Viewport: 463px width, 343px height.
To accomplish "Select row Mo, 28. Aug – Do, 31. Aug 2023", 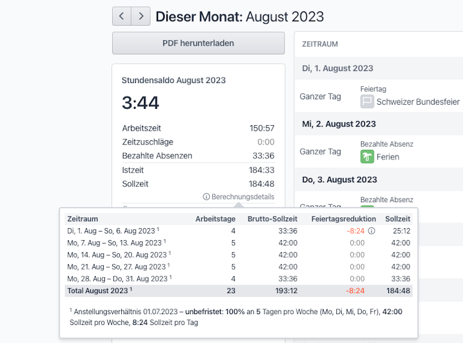I will pos(239,279).
